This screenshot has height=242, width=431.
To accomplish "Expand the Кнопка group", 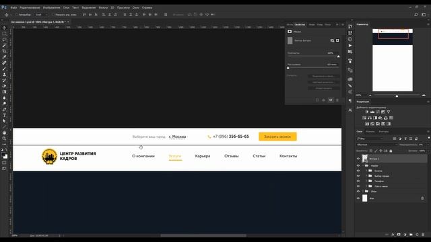I will tap(366, 171).
